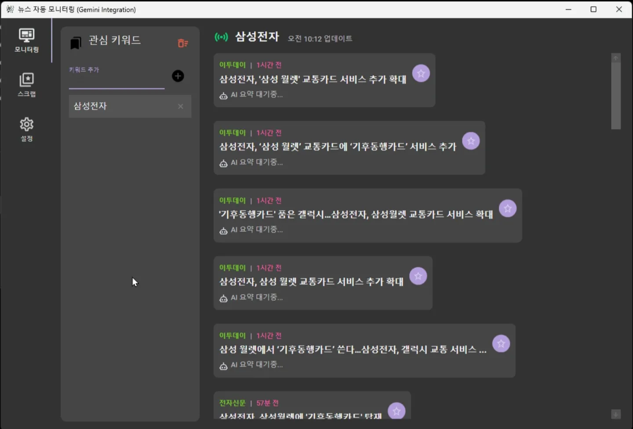Star the 삼성 월렛에서 '기후동행카드' 쓴다 article
The height and width of the screenshot is (429, 633).
(501, 344)
